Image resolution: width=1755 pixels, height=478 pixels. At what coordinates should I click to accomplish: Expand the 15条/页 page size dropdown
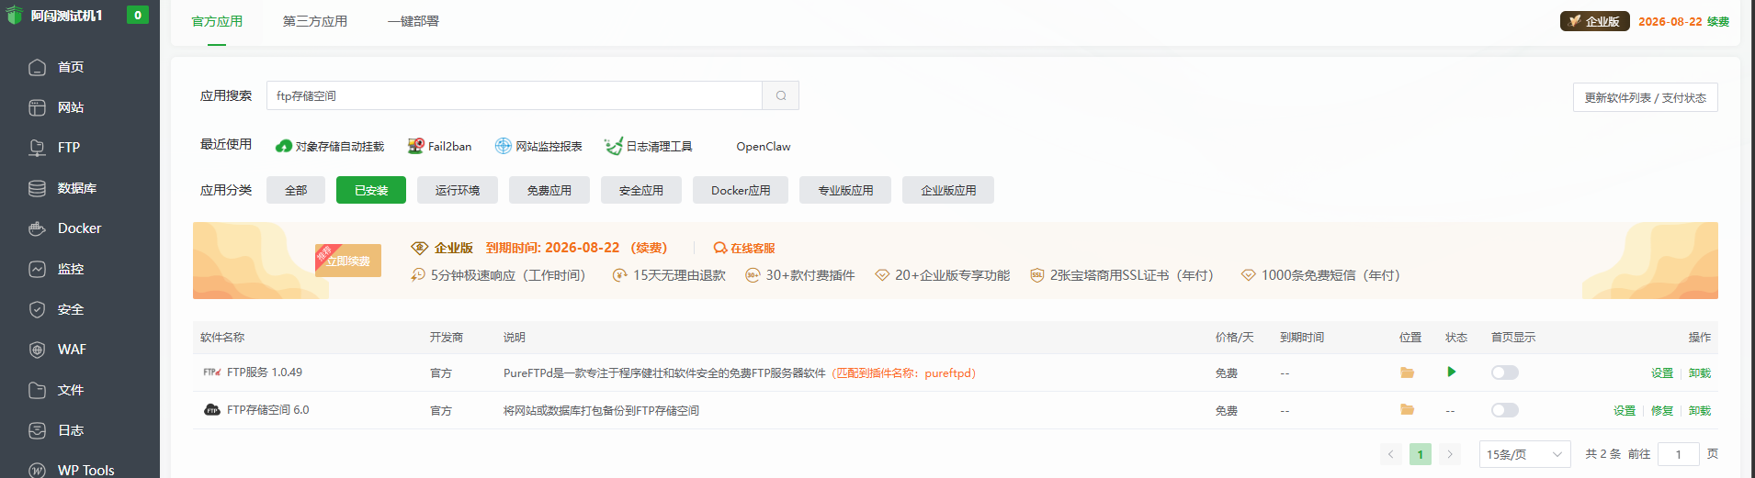pyautogui.click(x=1523, y=454)
